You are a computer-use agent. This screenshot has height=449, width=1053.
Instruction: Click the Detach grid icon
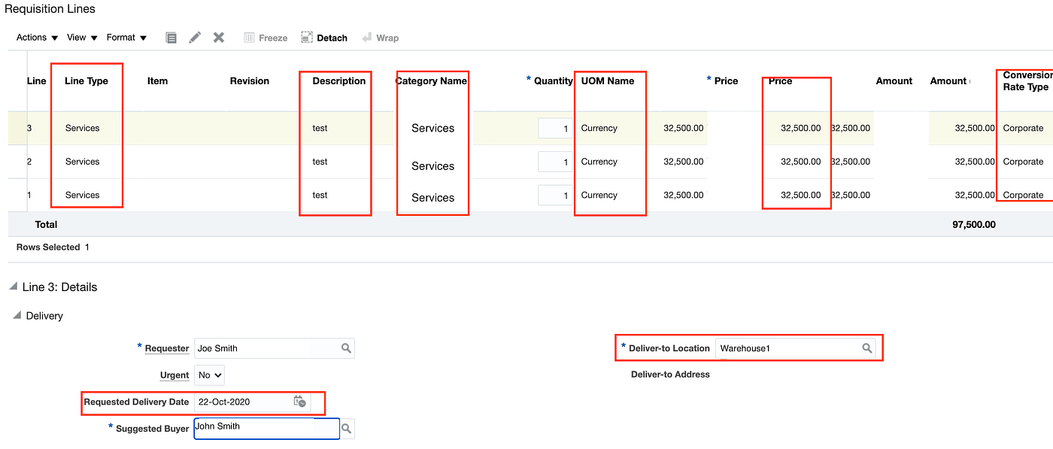(323, 37)
